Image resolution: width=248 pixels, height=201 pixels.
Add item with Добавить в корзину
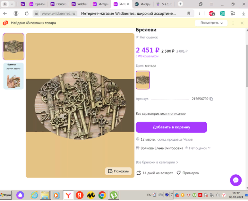tap(171, 127)
